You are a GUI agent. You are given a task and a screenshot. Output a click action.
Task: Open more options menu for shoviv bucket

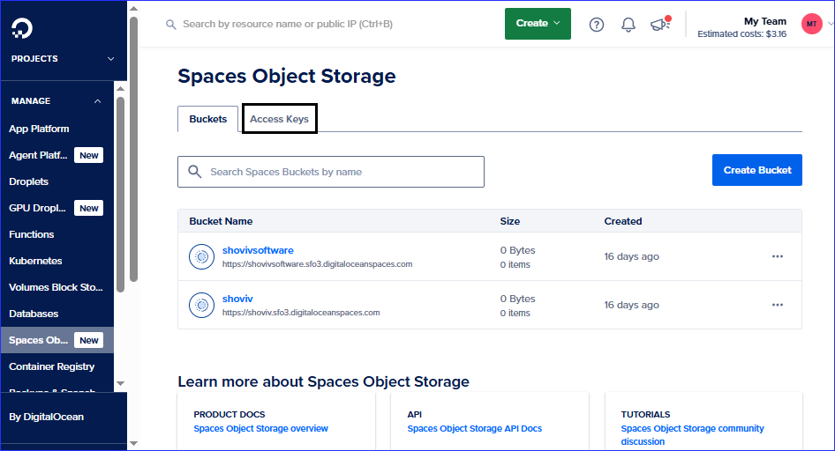coord(777,305)
